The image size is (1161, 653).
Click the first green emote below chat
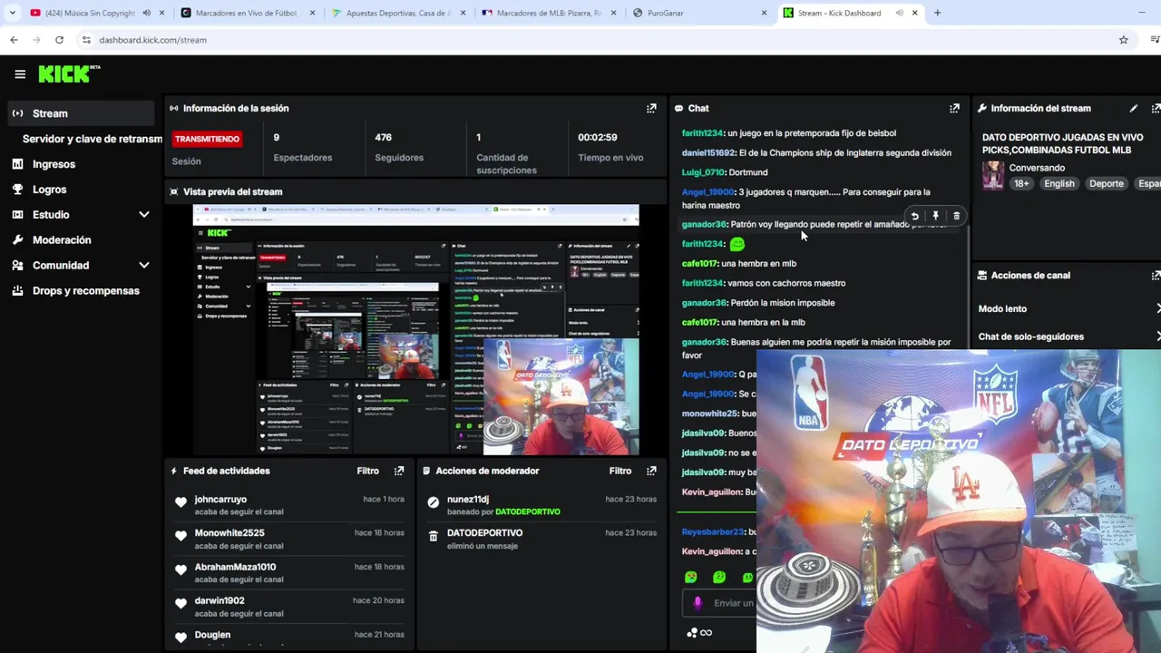click(x=691, y=577)
